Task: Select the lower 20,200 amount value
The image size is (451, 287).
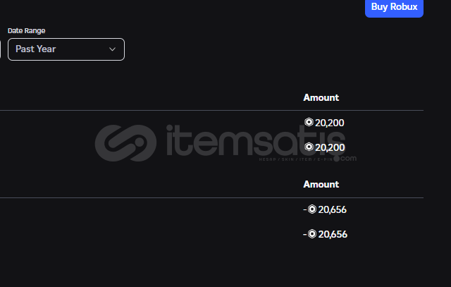Action: pos(330,147)
